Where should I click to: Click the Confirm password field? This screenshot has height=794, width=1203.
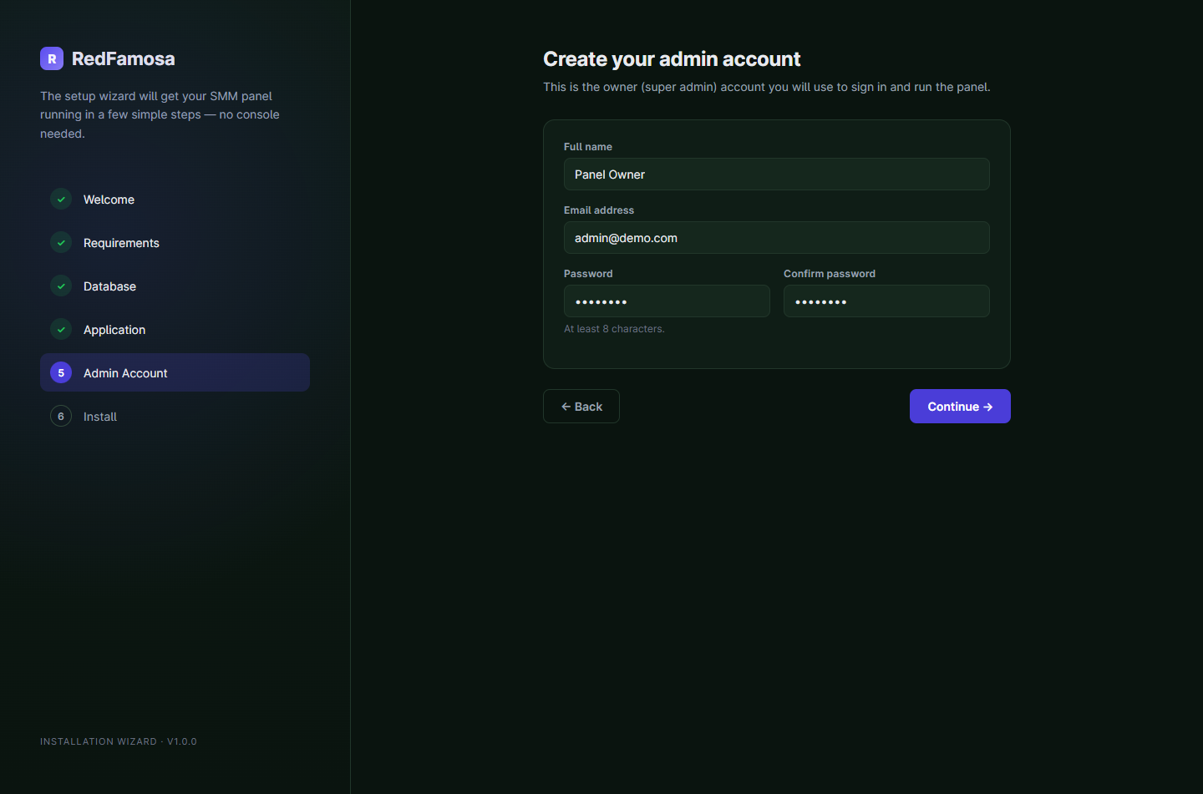[x=886, y=301]
